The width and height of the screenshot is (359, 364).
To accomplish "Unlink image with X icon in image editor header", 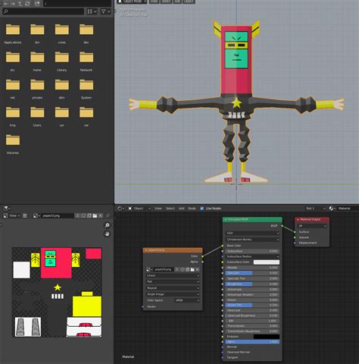I will point(101,215).
